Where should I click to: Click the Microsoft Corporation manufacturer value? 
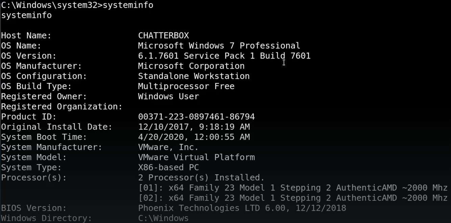click(x=191, y=66)
